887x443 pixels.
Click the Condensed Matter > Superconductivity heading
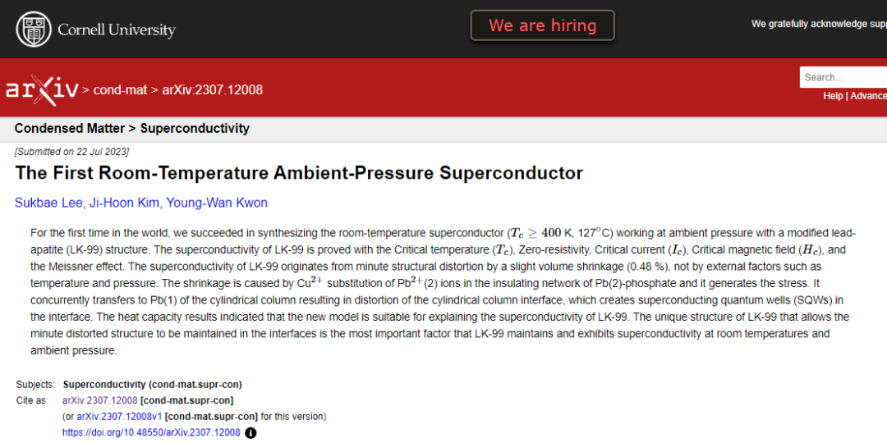[131, 128]
